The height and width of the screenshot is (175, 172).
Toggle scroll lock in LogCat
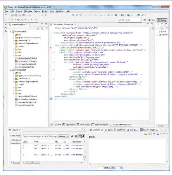tap(83, 136)
